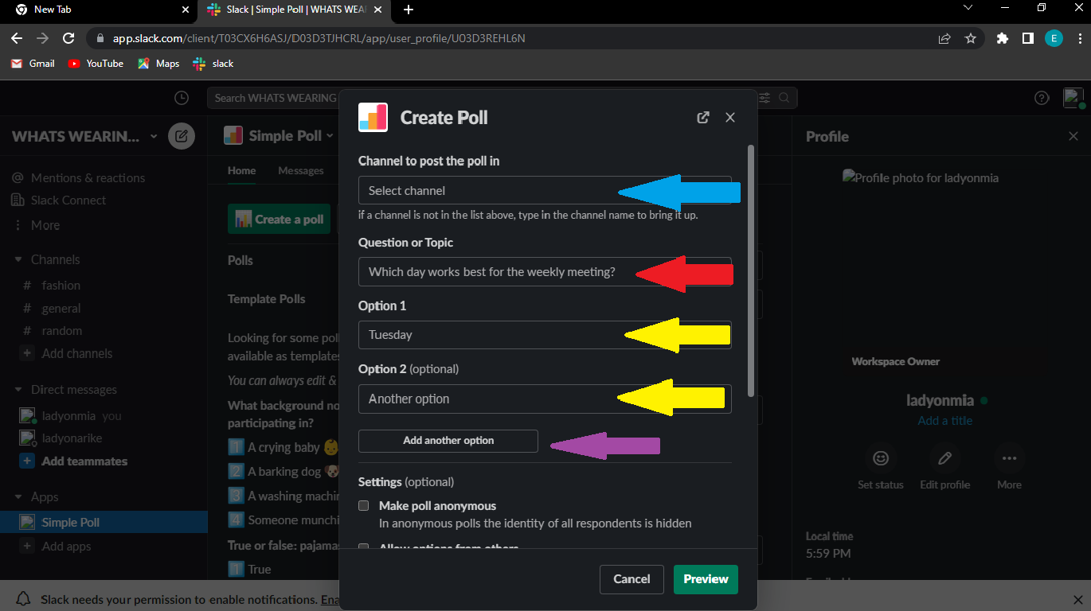Select the Slack Simple Poll browser tab

click(295, 10)
